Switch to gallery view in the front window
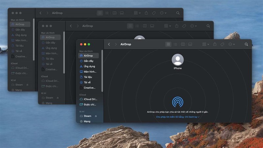The width and height of the screenshot is (263, 148). (190, 44)
